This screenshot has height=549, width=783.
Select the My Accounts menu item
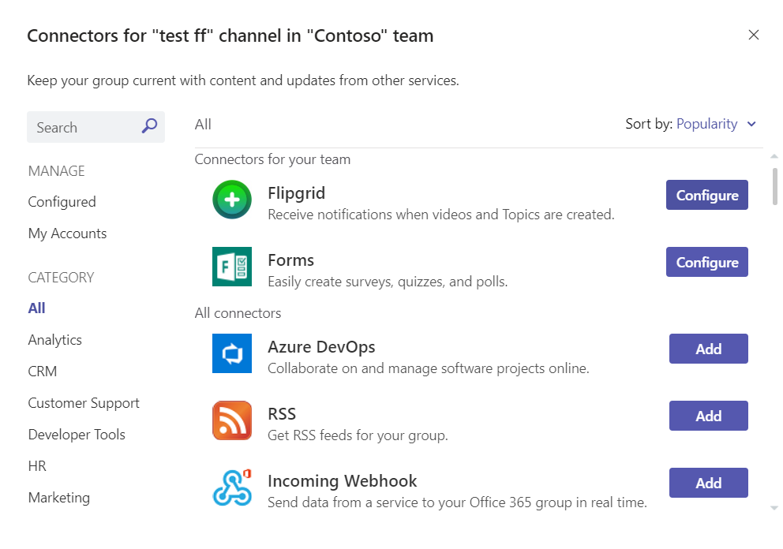tap(67, 233)
